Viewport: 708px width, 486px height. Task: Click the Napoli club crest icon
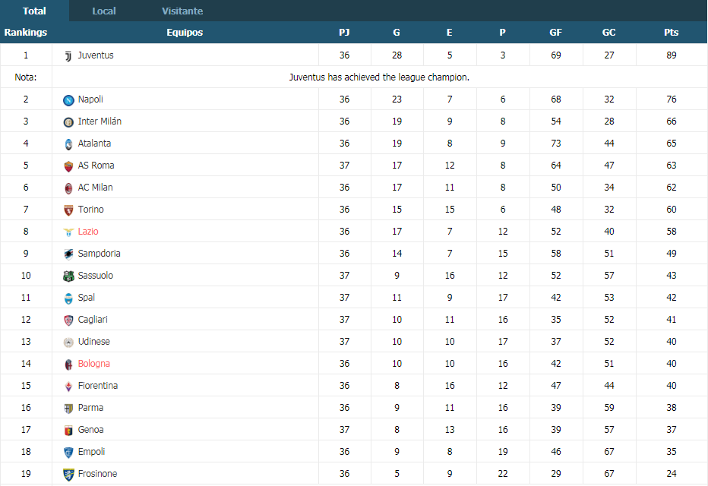(x=68, y=100)
